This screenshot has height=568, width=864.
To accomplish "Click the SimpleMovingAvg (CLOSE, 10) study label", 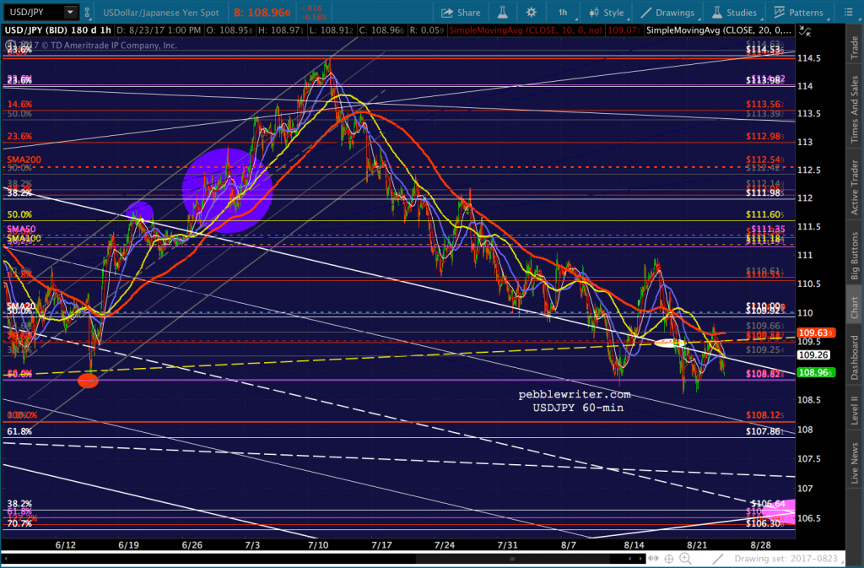I will click(525, 30).
